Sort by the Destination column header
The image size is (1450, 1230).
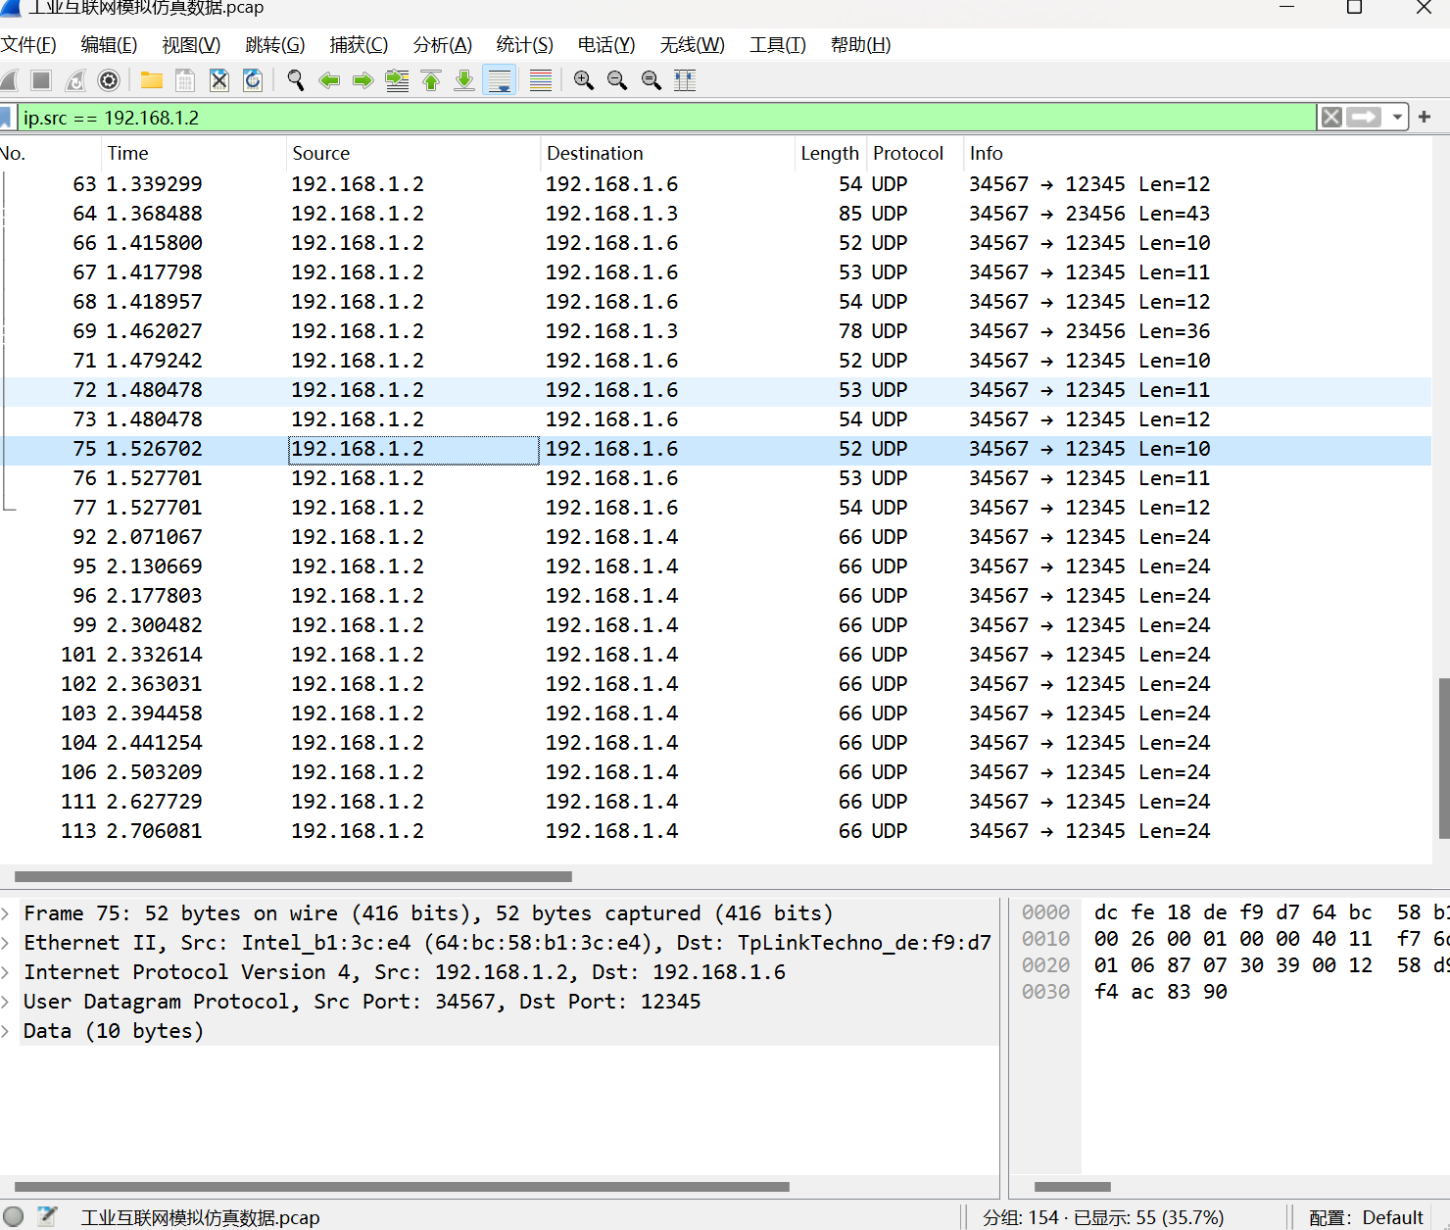[667, 154]
